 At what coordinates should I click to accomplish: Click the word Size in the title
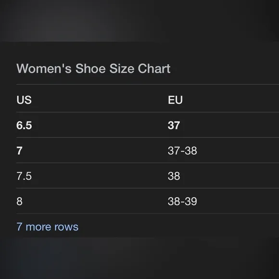point(122,68)
